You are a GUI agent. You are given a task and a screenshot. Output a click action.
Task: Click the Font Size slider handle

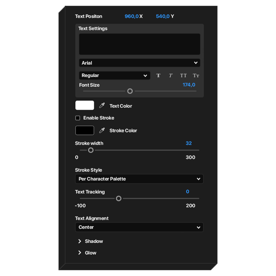pyautogui.click(x=130, y=91)
